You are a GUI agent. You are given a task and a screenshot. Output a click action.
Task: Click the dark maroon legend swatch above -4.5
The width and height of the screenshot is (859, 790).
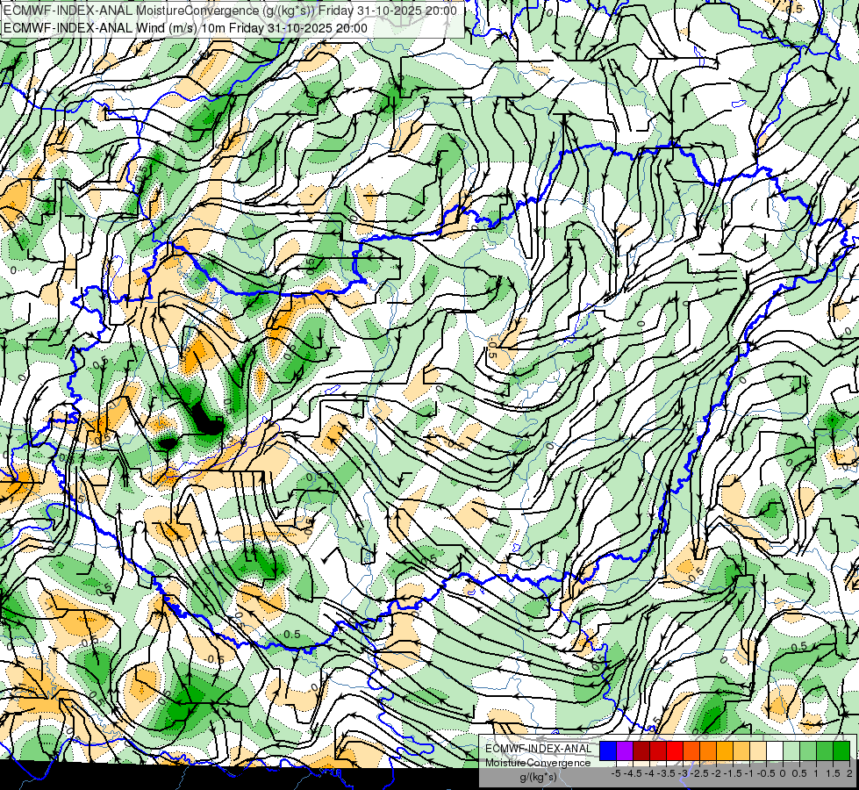tap(641, 750)
